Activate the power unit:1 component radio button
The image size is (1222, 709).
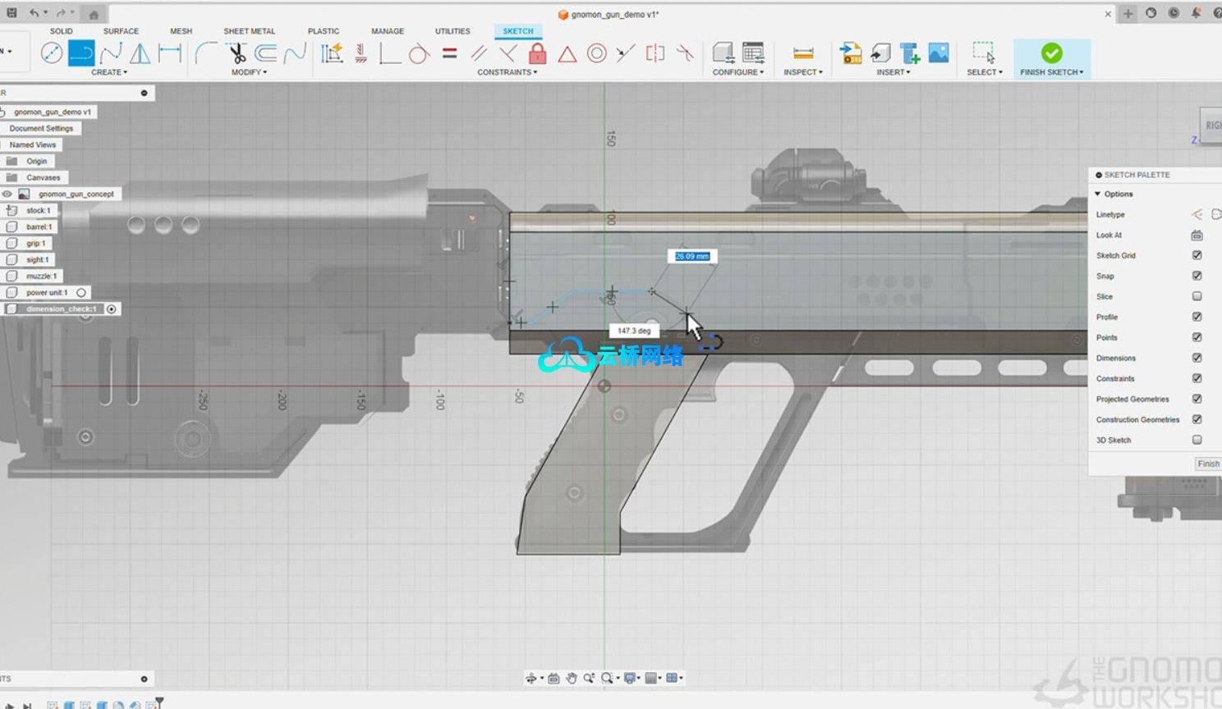[x=81, y=293]
